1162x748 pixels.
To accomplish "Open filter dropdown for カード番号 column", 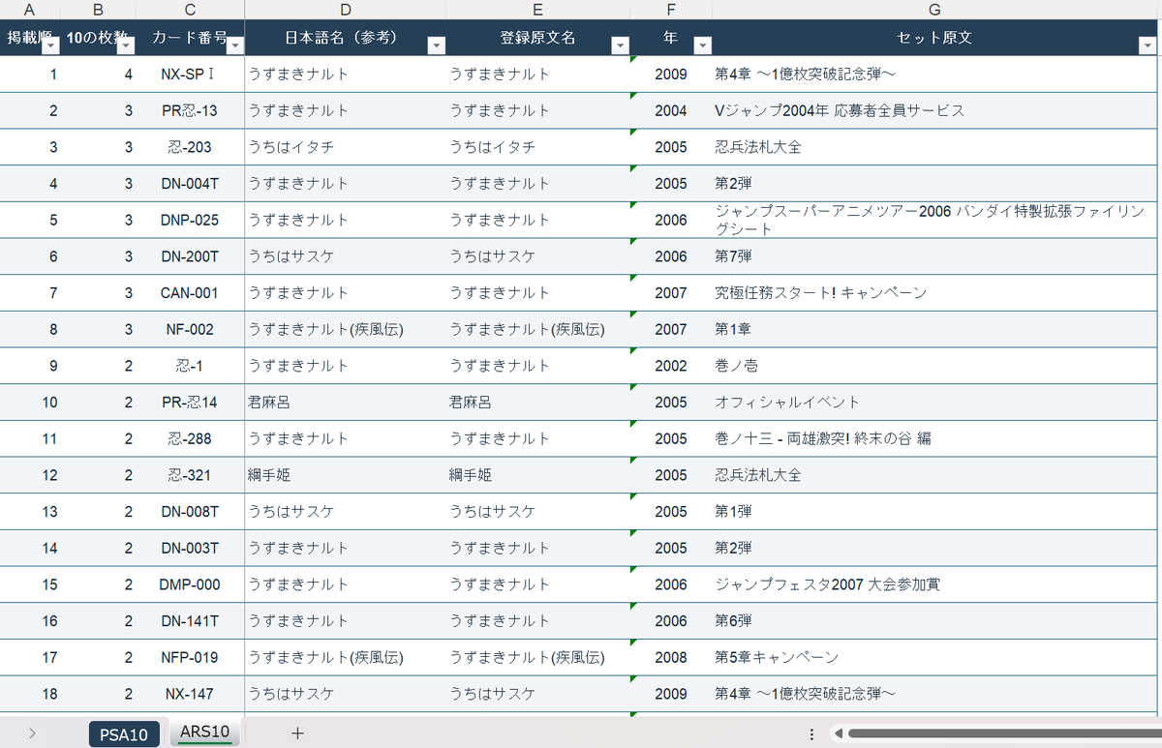I will click(234, 45).
